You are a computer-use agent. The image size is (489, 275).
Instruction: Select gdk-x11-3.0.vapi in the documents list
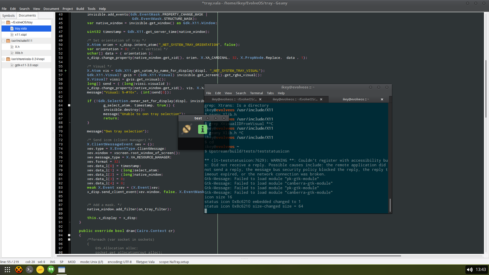tap(26, 65)
